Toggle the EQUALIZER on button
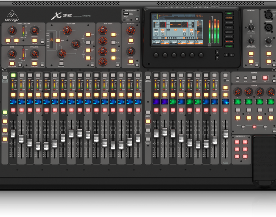The height and width of the screenshot is (217, 276). pyautogui.click(x=61, y=64)
